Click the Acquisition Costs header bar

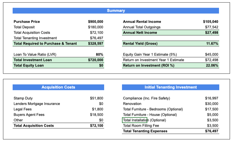click(x=58, y=87)
